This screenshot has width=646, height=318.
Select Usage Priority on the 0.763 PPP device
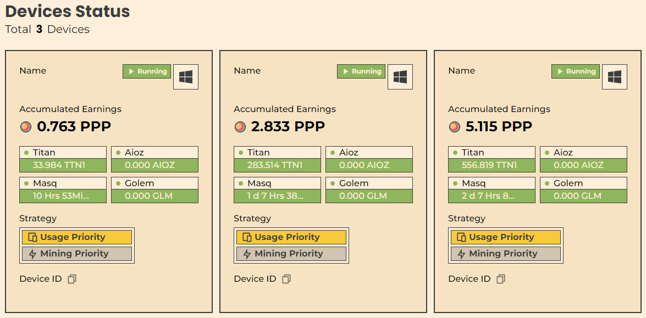[77, 237]
